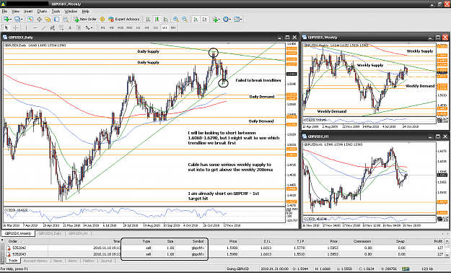Viewport: 451px width, 273px height.
Task: Select the Fibonacci Retracement tool
Action: (61, 27)
